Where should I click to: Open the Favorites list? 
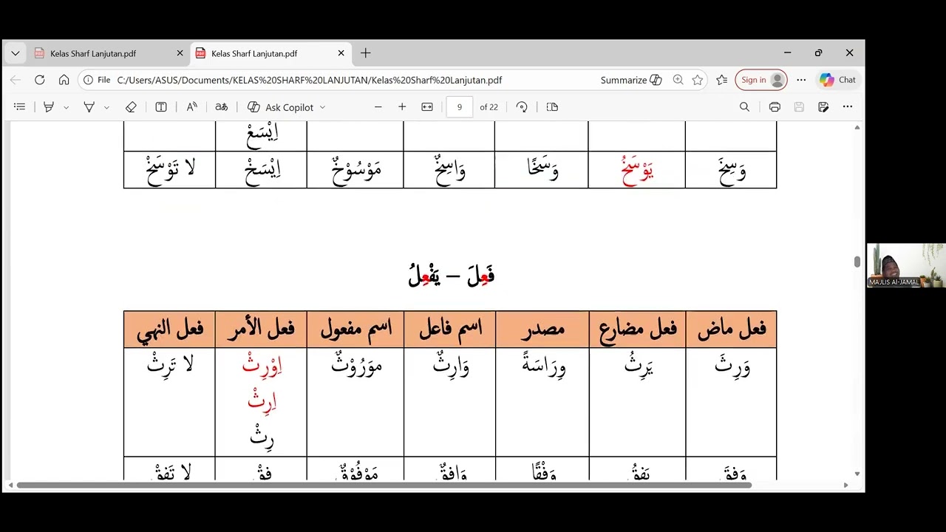pos(722,80)
